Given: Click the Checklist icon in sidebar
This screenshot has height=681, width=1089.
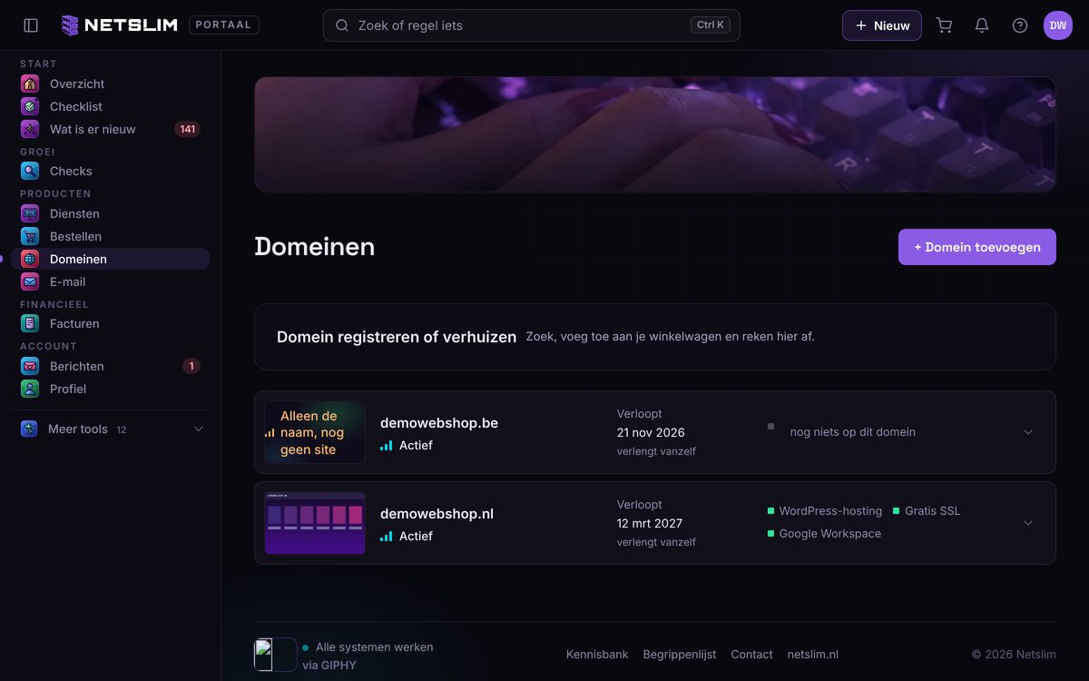Looking at the screenshot, I should 30,106.
